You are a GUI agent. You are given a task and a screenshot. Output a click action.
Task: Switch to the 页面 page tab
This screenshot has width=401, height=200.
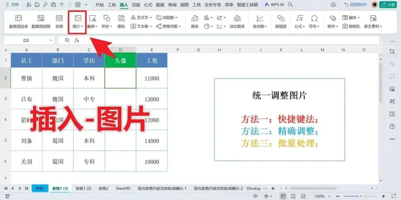[x=136, y=4]
